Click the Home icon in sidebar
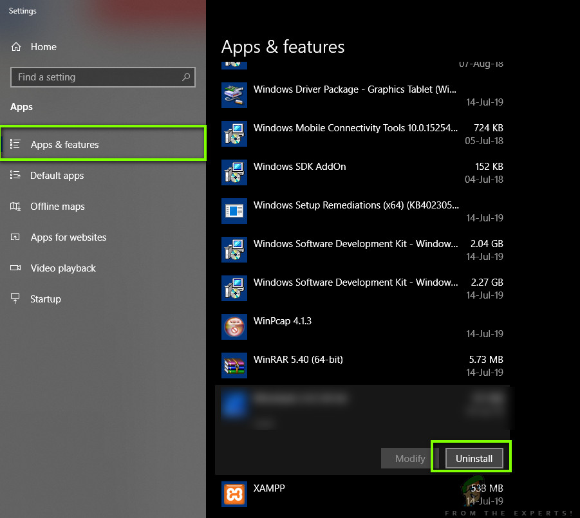Viewport: 580px width, 518px height. [x=16, y=47]
